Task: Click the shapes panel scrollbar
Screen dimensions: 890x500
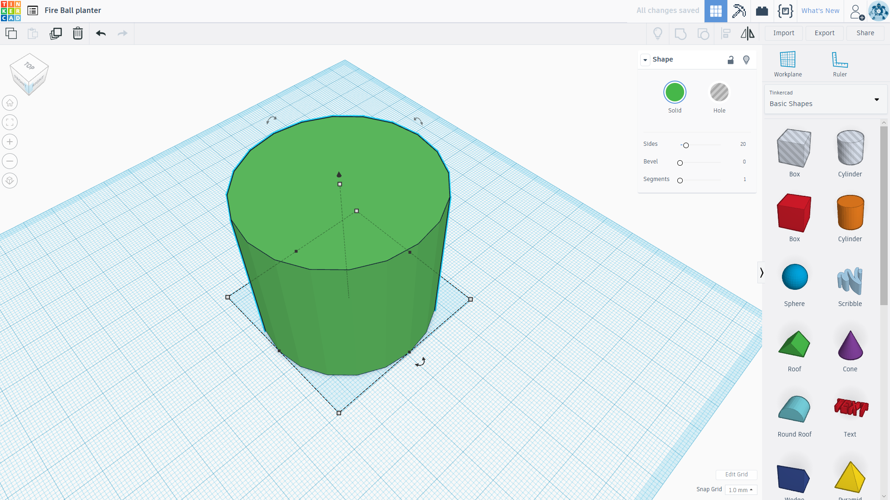Action: (x=884, y=215)
